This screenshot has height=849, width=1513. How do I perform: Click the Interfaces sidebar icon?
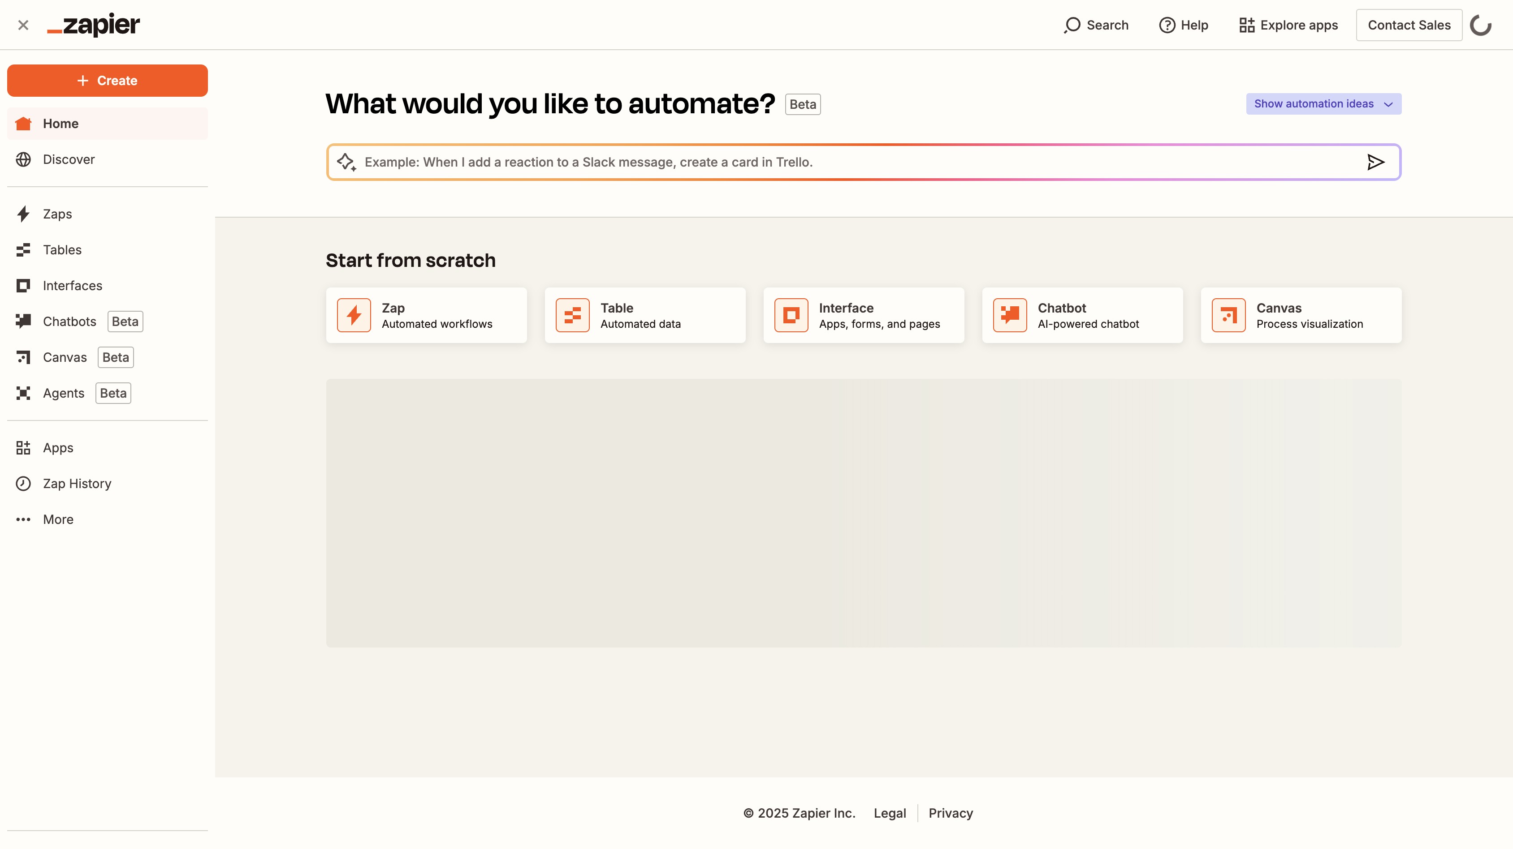click(x=23, y=285)
